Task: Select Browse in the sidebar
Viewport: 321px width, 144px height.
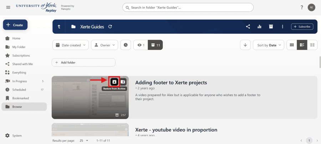Action: [24, 107]
